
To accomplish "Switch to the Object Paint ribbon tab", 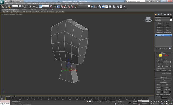I will [x=44, y=10].
